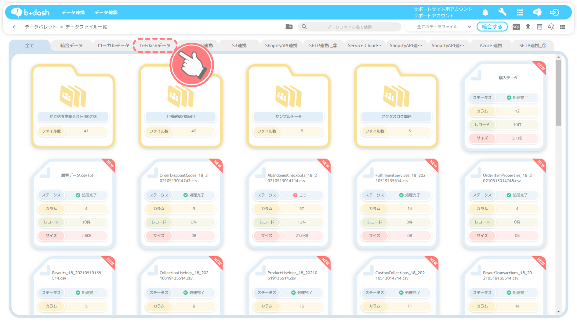
Task: Click the scrollbar down arrow
Action: (558, 311)
